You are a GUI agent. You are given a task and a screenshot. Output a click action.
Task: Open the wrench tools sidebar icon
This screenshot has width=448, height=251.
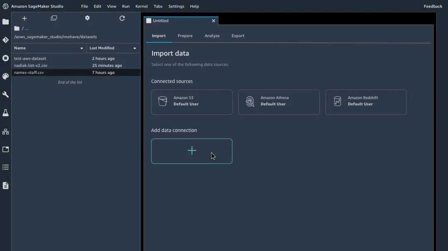coord(5,95)
